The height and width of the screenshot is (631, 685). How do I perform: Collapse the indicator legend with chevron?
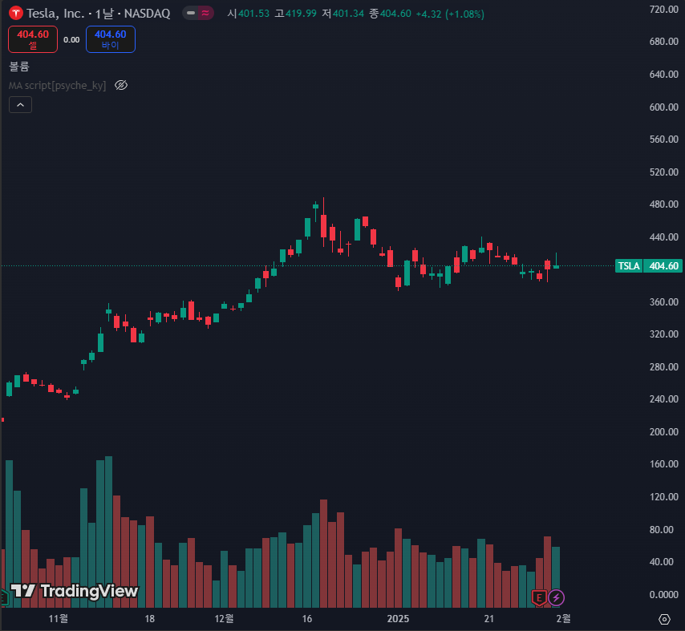(21, 105)
